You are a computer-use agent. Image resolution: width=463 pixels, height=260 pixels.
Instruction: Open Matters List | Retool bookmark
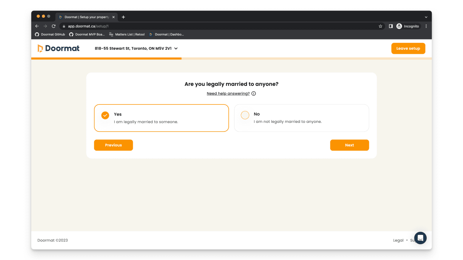(127, 34)
